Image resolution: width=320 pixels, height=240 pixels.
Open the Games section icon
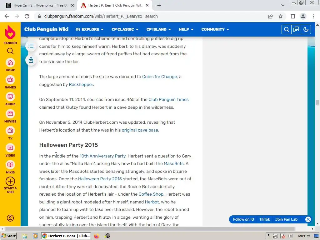(x=10, y=80)
